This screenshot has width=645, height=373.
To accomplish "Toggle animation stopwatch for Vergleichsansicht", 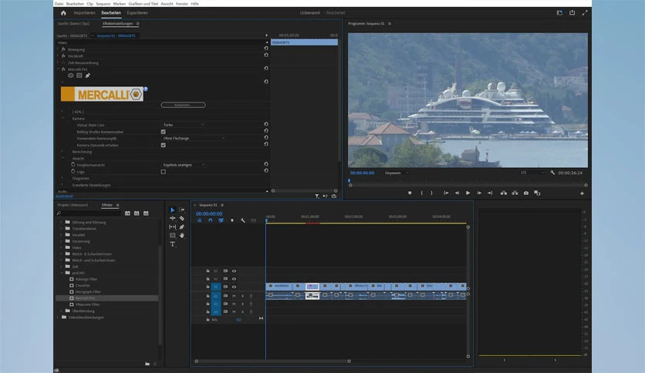I will [x=73, y=164].
